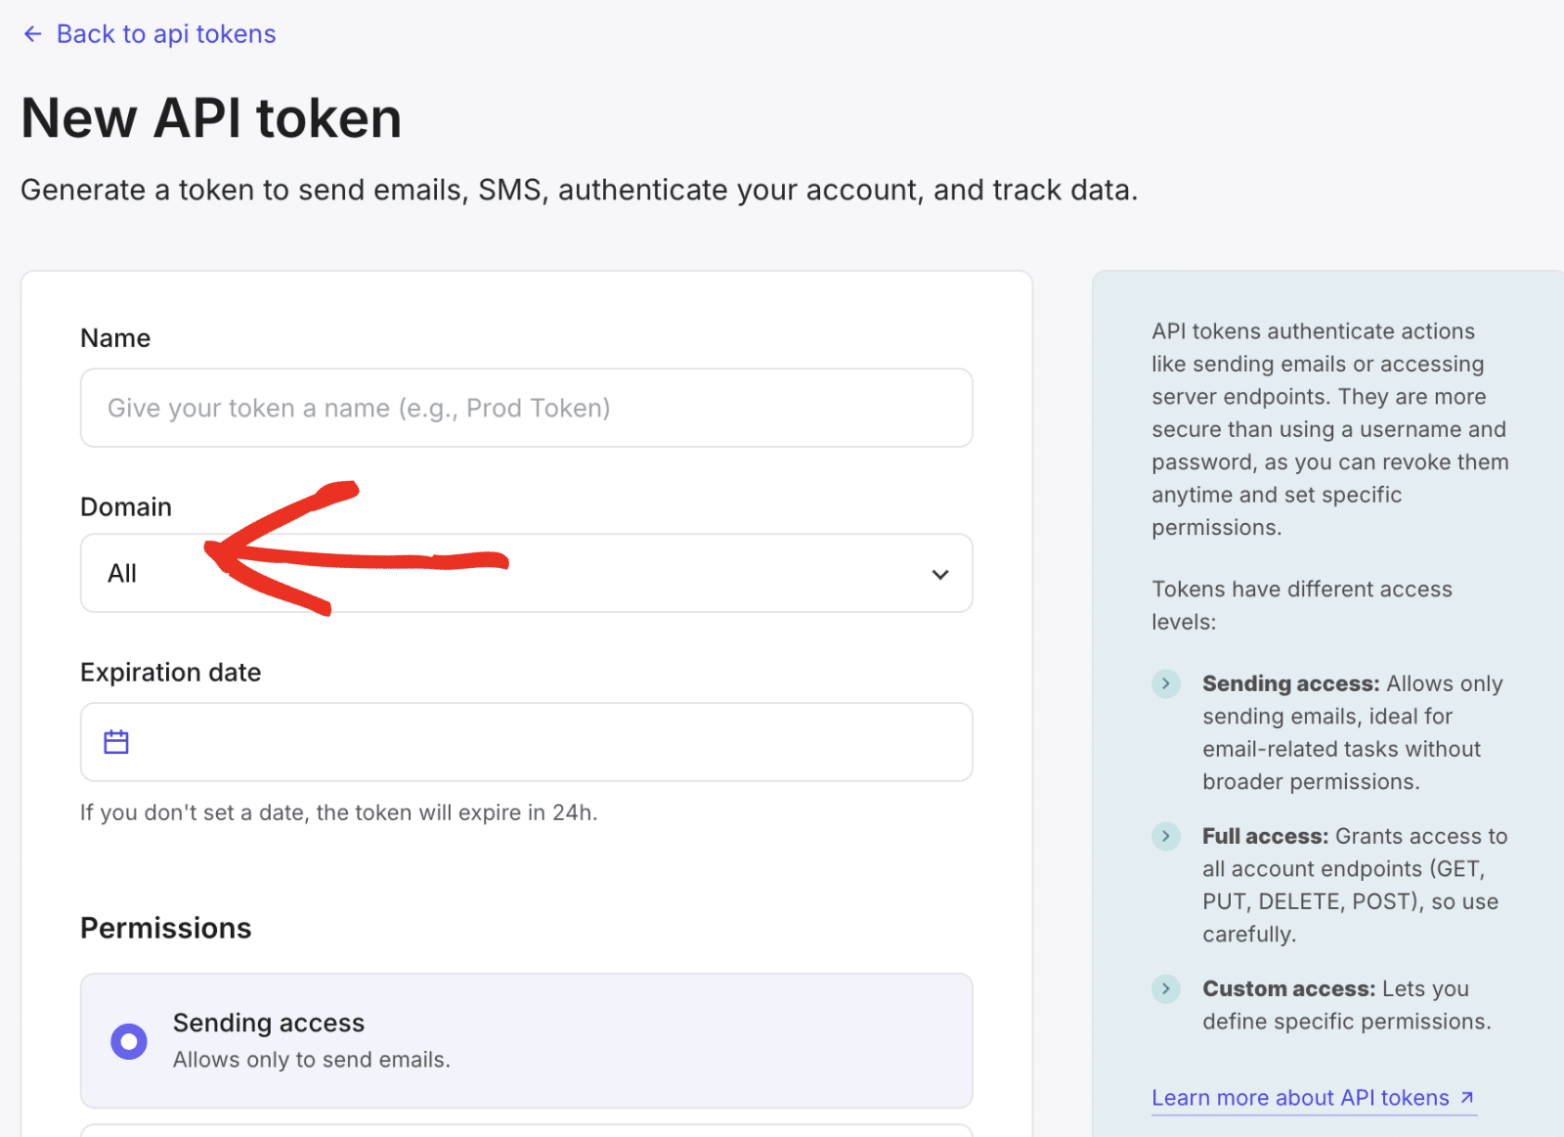Click the "Expiration date" field label
This screenshot has height=1137, width=1564.
click(171, 673)
